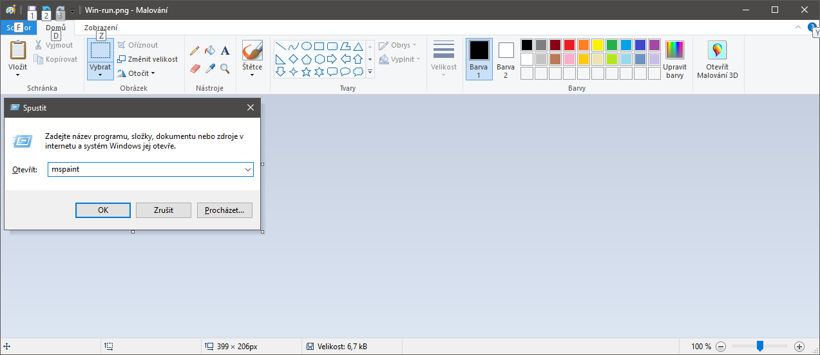Choose the Right triangle shape
This screenshot has width=820, height=355.
click(281, 59)
